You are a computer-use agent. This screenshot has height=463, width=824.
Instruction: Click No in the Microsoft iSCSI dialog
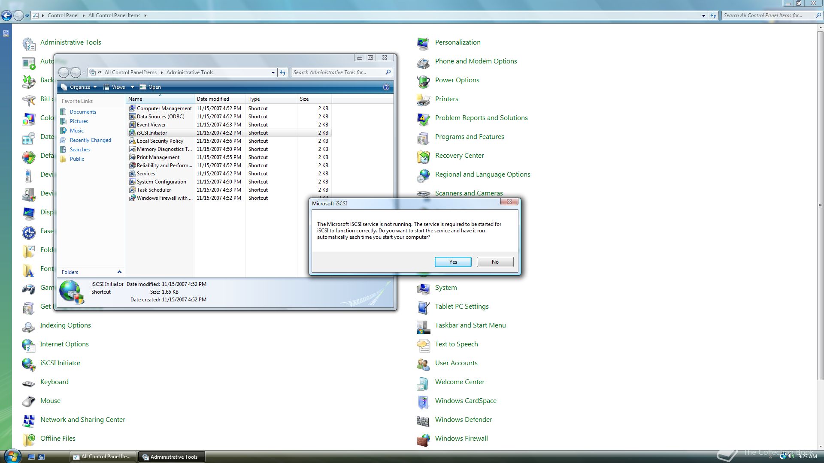pos(495,262)
